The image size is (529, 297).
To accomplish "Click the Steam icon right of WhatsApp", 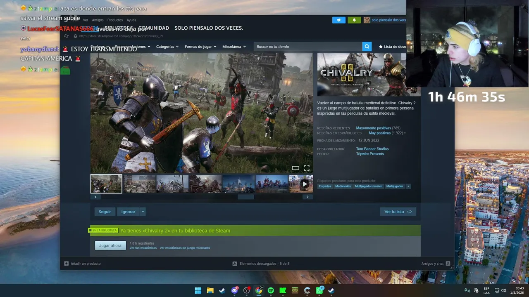I will 331,290.
